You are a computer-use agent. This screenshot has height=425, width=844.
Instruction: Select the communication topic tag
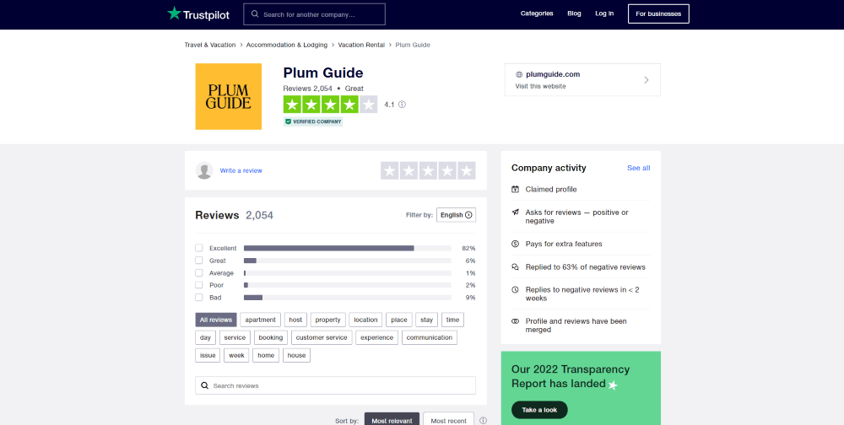tap(430, 338)
